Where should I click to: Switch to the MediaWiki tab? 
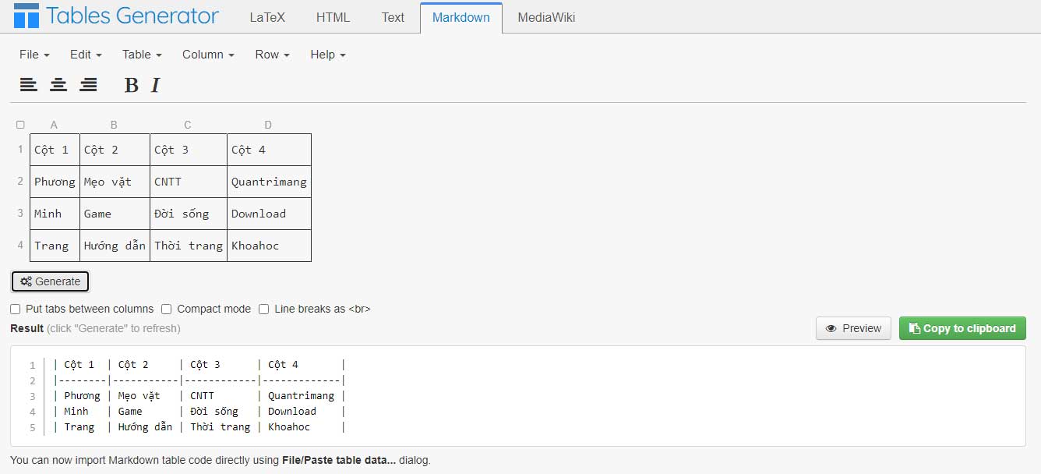pos(545,16)
